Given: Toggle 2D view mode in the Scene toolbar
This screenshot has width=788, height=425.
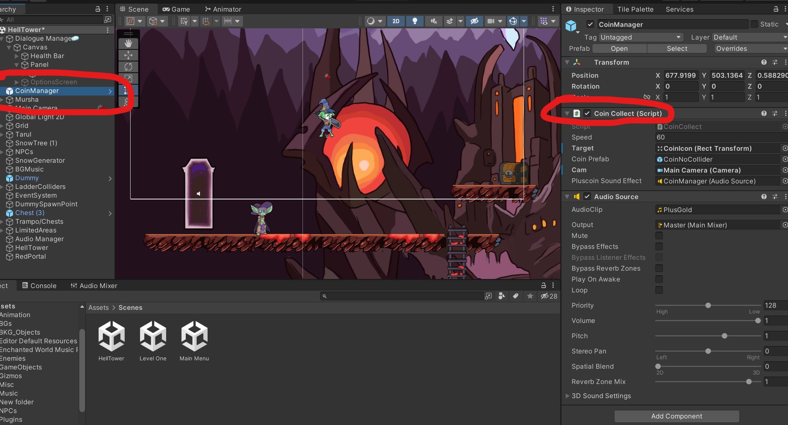Looking at the screenshot, I should tap(396, 21).
